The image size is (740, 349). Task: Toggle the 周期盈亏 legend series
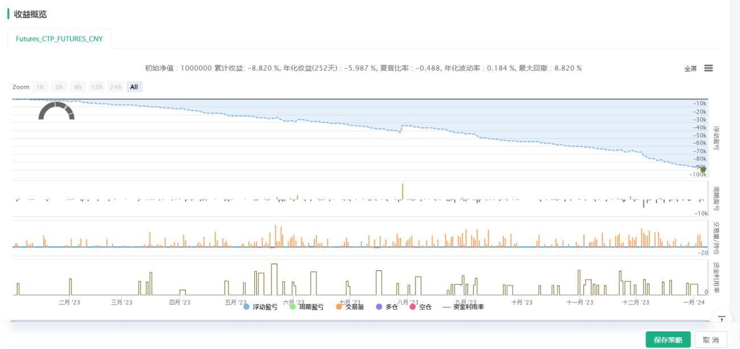[307, 307]
